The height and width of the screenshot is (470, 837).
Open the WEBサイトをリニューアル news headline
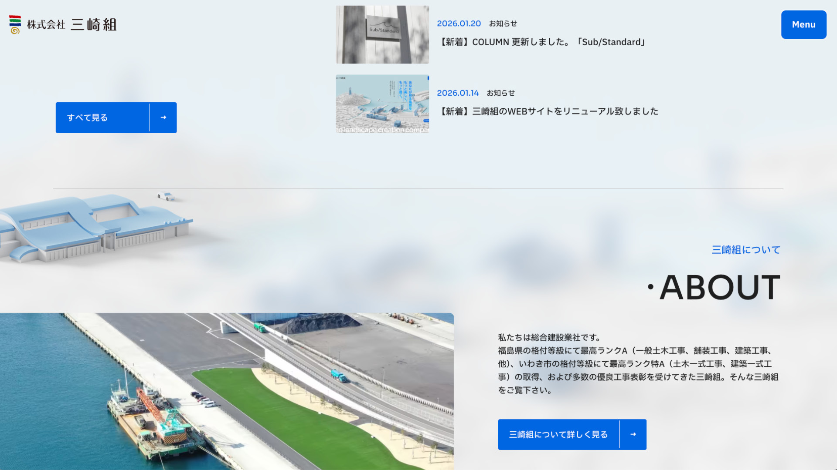(x=549, y=111)
